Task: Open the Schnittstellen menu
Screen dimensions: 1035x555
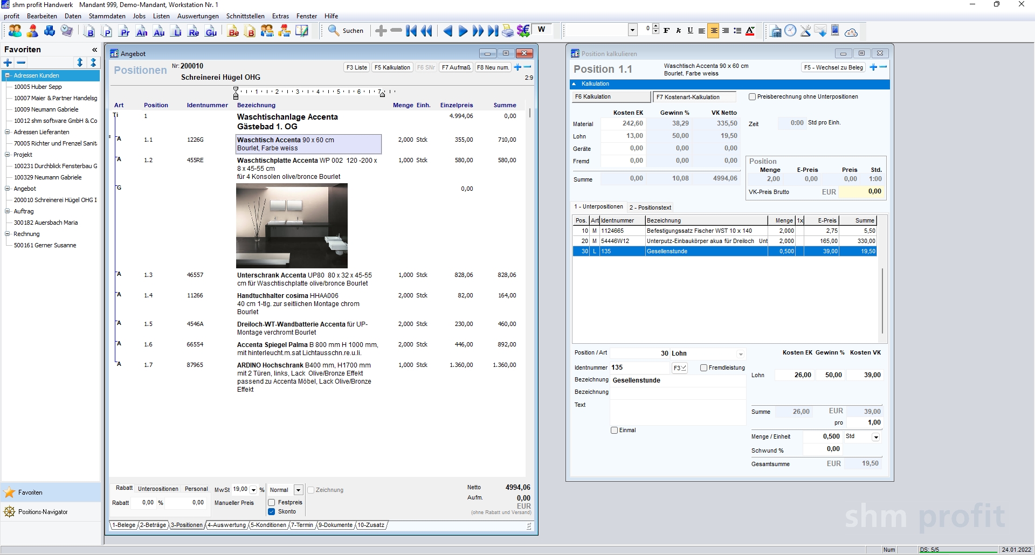Action: click(x=245, y=16)
